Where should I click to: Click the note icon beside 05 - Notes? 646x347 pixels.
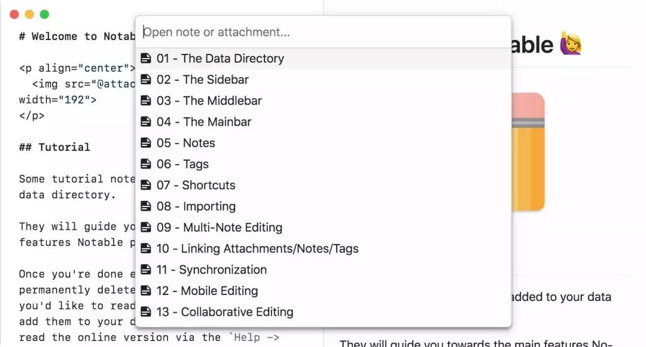pyautogui.click(x=146, y=142)
